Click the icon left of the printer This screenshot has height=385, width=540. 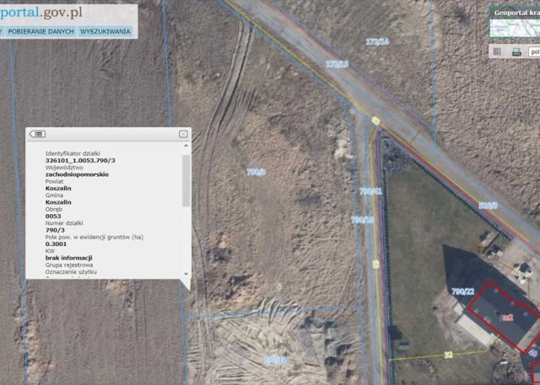(x=497, y=51)
